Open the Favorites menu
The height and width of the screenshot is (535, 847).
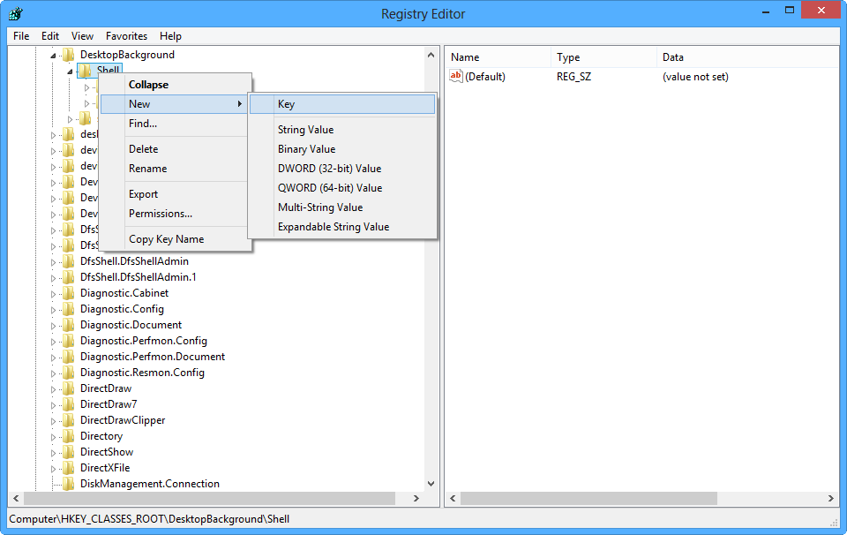click(126, 36)
